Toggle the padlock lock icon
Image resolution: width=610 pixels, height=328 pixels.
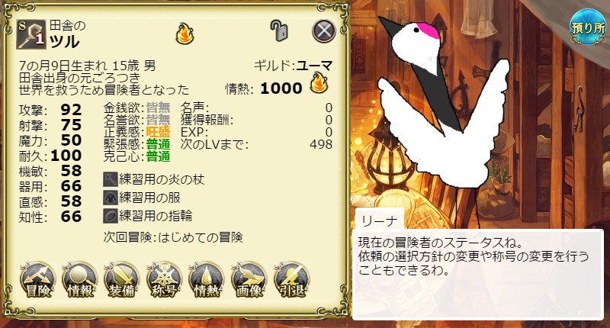(279, 31)
